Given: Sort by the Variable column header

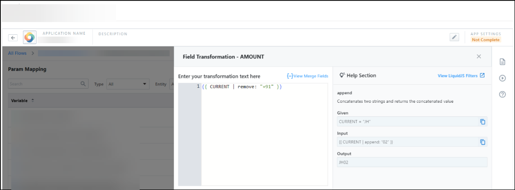Looking at the screenshot, I should pos(22,100).
